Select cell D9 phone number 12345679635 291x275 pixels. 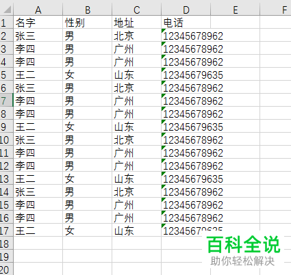pos(186,127)
